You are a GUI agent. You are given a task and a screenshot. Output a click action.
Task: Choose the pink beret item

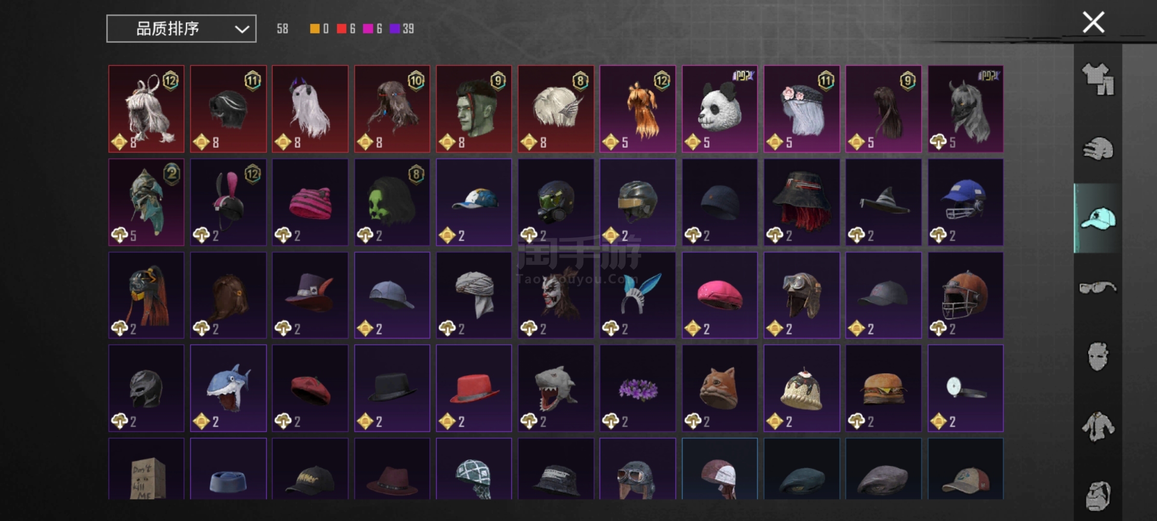720,295
